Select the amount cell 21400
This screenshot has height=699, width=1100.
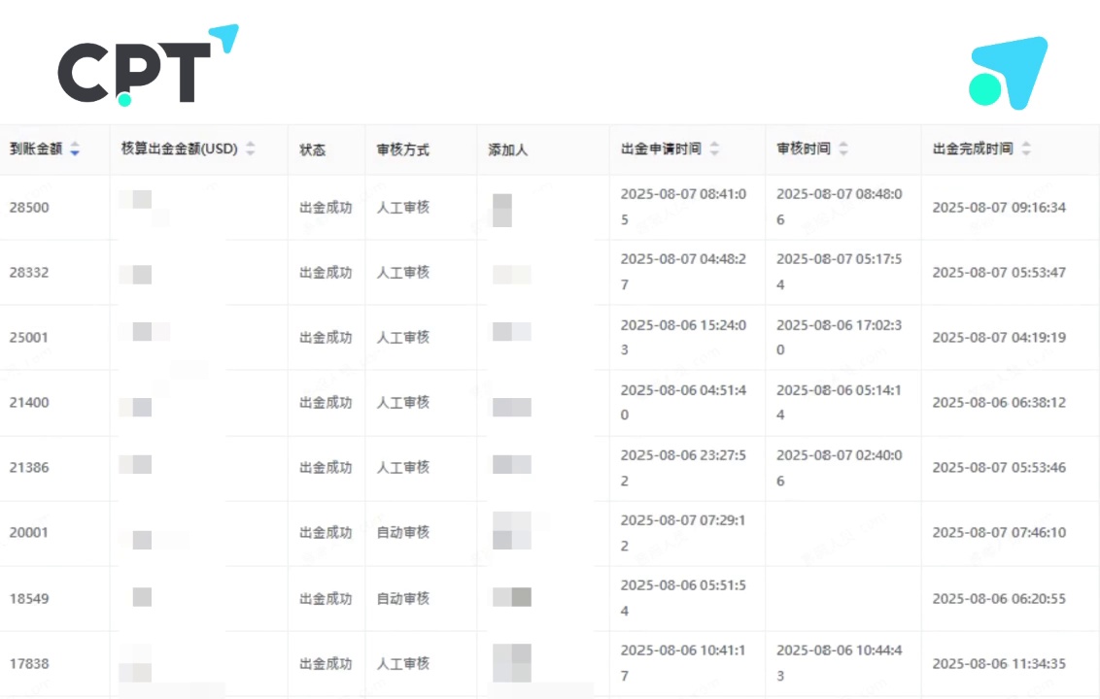tap(29, 403)
